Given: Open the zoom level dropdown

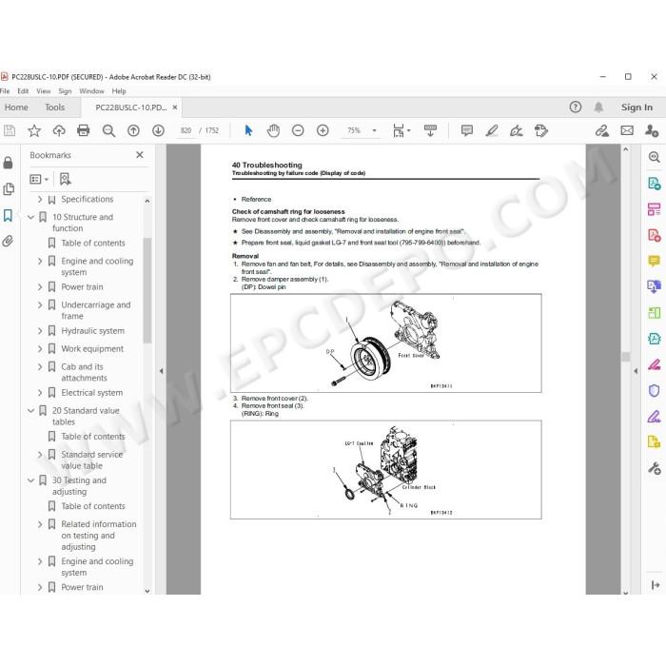Looking at the screenshot, I should (374, 130).
